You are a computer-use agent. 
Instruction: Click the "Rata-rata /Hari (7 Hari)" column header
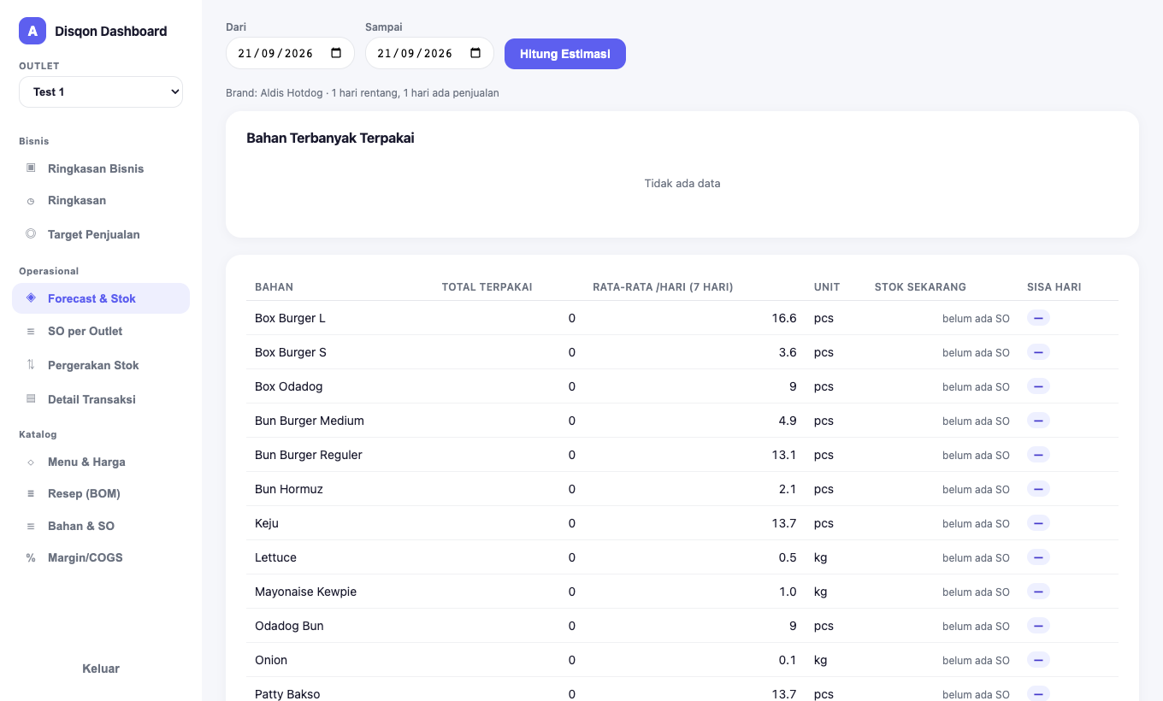point(663,287)
